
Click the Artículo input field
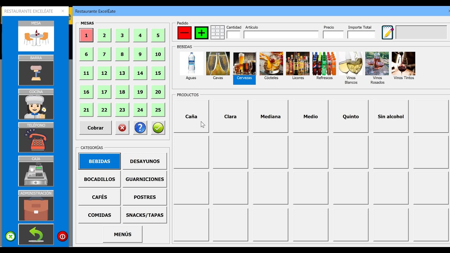click(281, 34)
